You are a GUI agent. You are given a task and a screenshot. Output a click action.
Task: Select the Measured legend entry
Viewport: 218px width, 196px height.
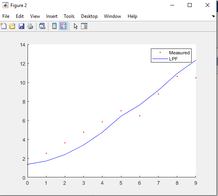[179, 53]
